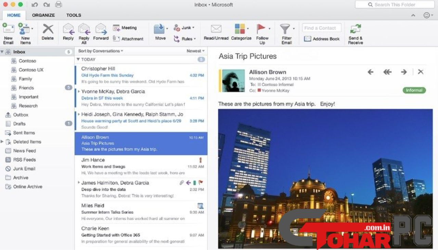Click the smiley feedback icon
The width and height of the screenshot is (438, 250).
(427, 15)
